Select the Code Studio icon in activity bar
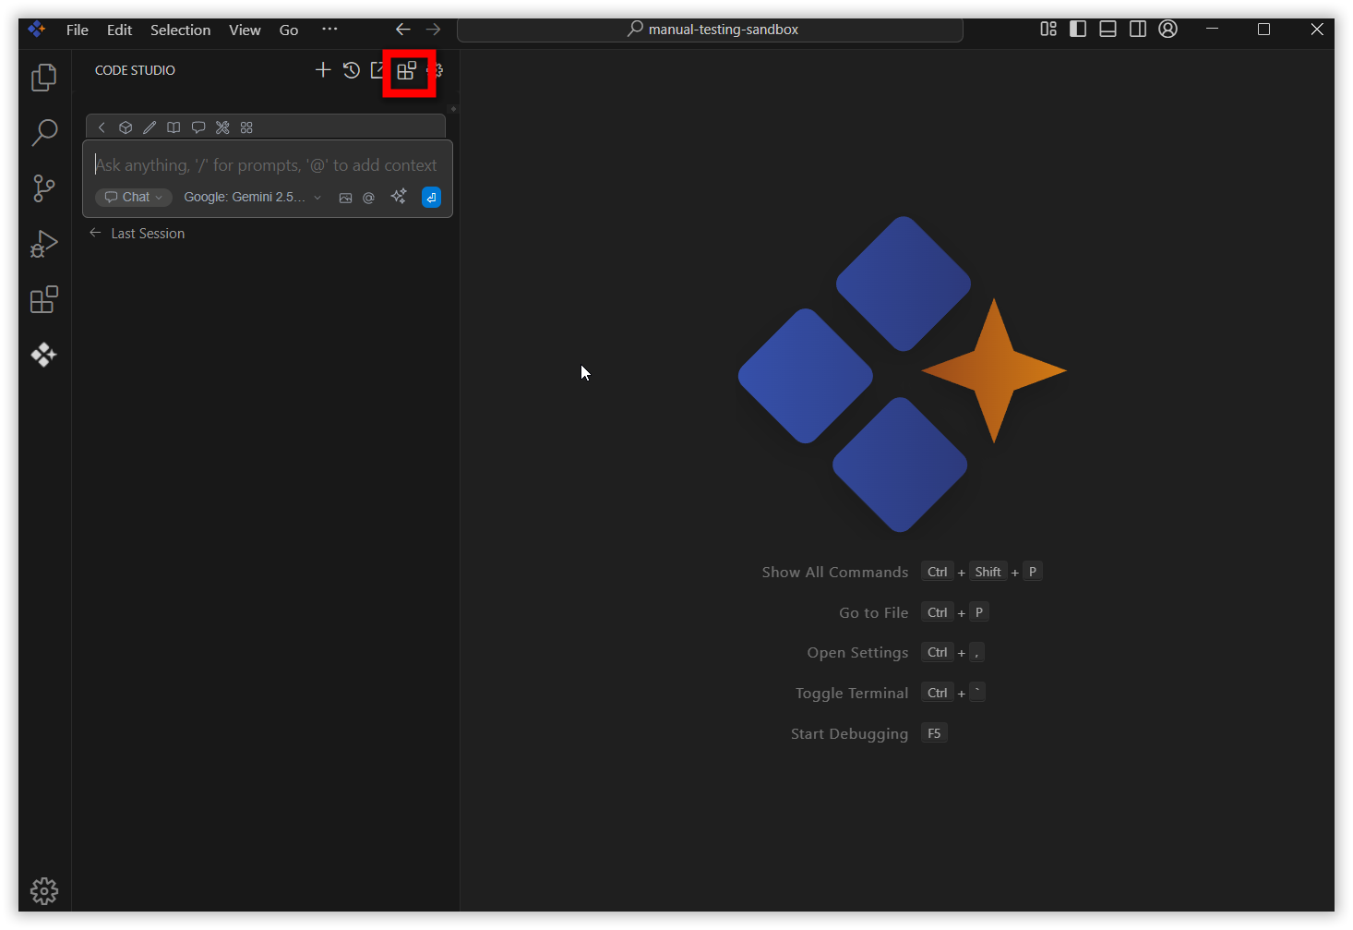Image resolution: width=1353 pixels, height=930 pixels. [44, 355]
